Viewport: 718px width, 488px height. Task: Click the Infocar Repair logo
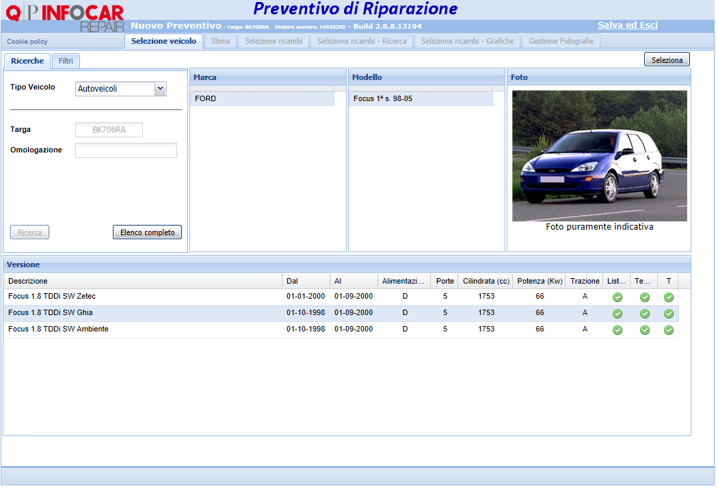(x=65, y=17)
